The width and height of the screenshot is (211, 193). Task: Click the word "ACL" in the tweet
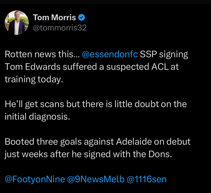(x=160, y=67)
